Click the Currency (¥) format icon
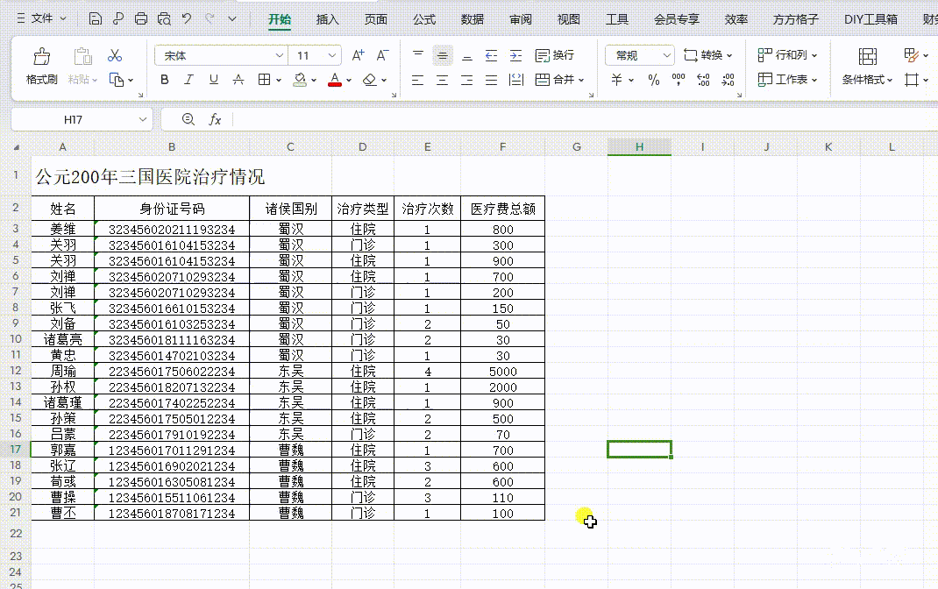 tap(617, 80)
